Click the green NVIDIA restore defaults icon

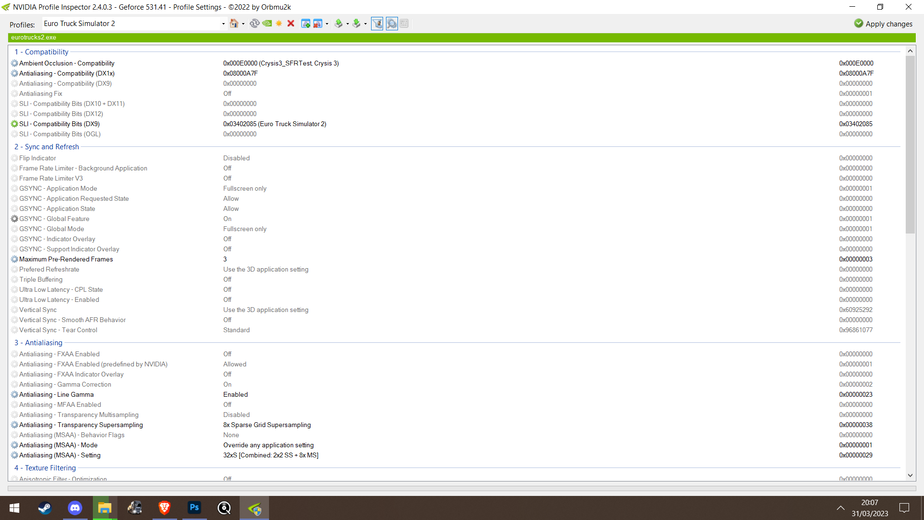click(267, 24)
